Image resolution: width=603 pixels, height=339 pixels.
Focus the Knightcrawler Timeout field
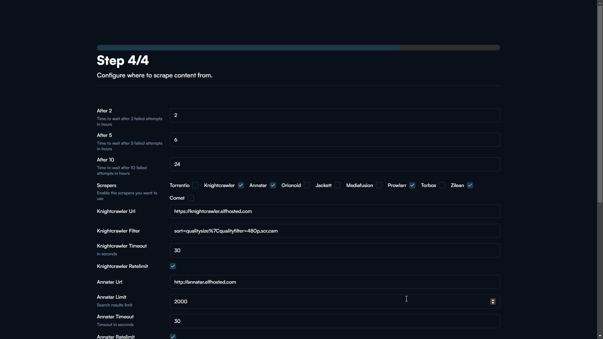[335, 250]
